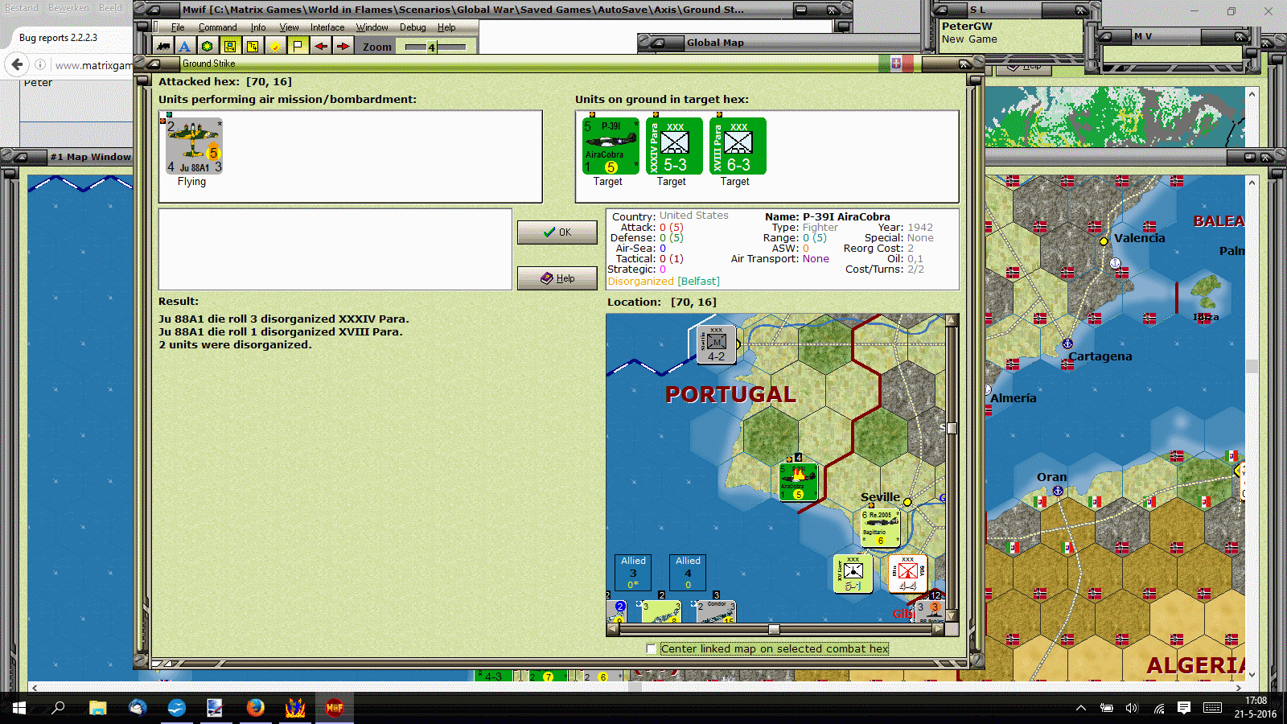This screenshot has width=1287, height=724.
Task: Click the MWiF game taskbar icon
Action: click(x=335, y=708)
